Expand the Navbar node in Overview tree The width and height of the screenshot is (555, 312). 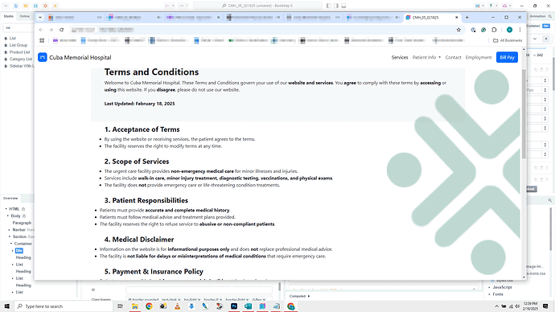click(x=10, y=230)
